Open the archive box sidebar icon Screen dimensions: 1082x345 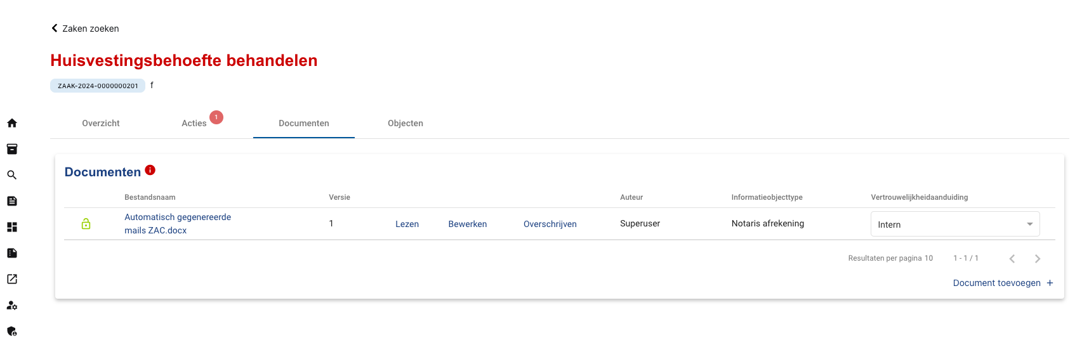point(12,149)
